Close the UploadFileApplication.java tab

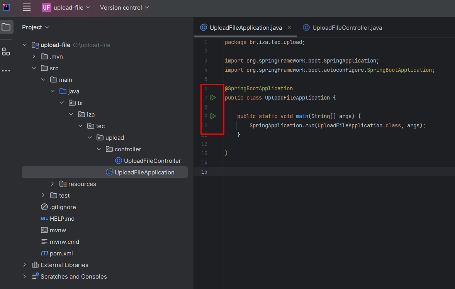(x=289, y=27)
